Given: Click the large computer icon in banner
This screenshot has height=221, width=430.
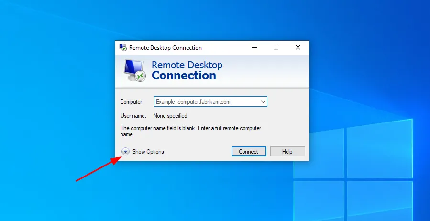Looking at the screenshot, I should [x=134, y=70].
